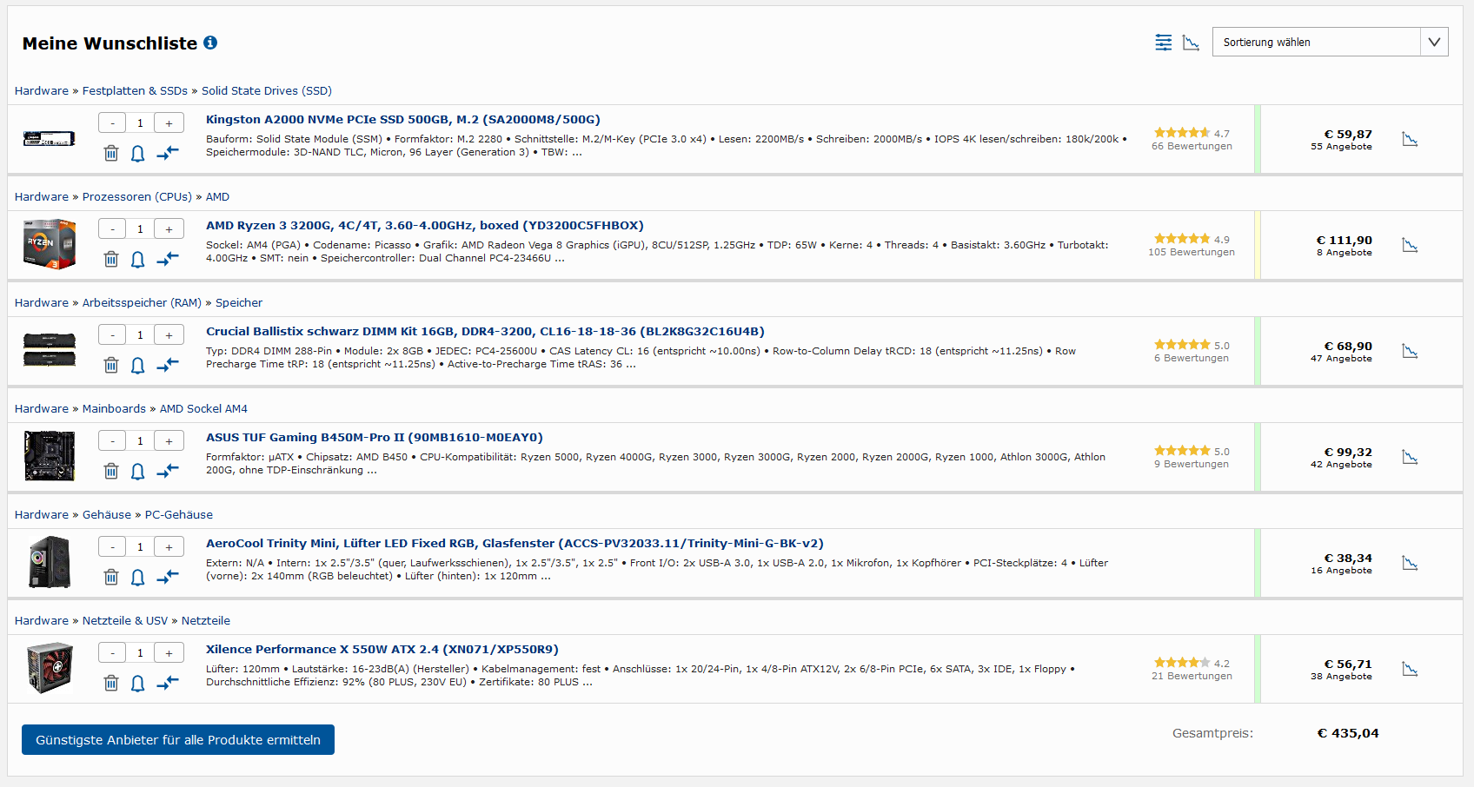Open AMD Ryzen 3 3200G product link
This screenshot has height=787, width=1474.
click(425, 226)
